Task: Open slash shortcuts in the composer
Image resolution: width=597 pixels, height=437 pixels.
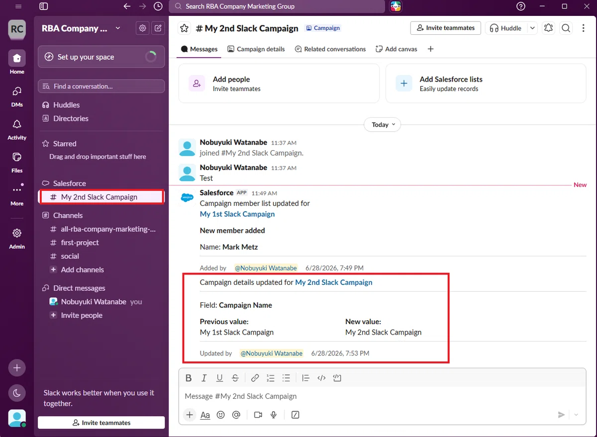Action: coord(295,415)
